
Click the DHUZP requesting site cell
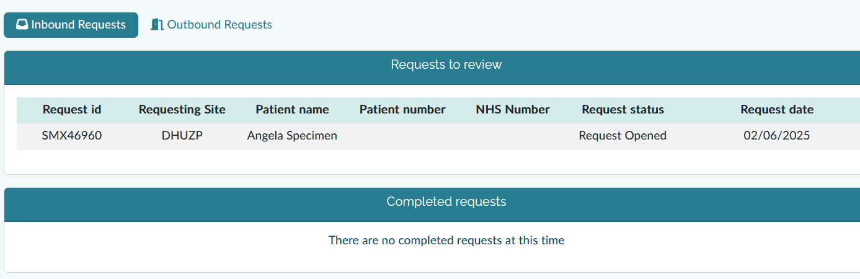point(182,135)
